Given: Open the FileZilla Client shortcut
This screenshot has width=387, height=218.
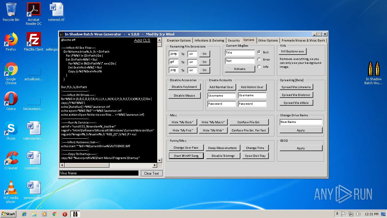Looking at the screenshot, I should 34,42.
